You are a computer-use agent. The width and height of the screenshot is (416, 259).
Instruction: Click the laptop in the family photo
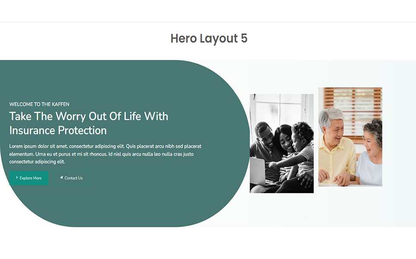tap(257, 171)
